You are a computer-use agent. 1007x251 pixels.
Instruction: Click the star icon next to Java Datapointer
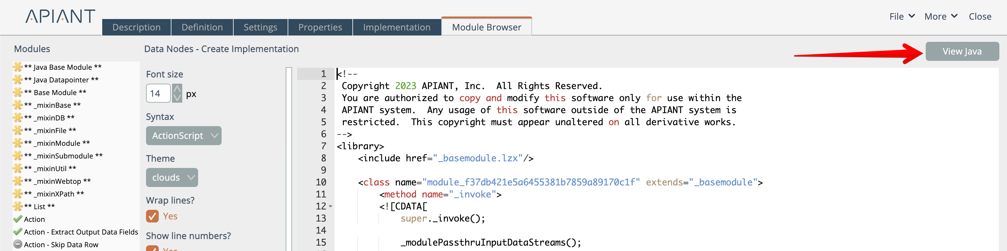point(17,80)
